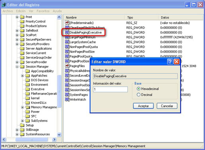Open the Archivo menu

click(x=8, y=11)
